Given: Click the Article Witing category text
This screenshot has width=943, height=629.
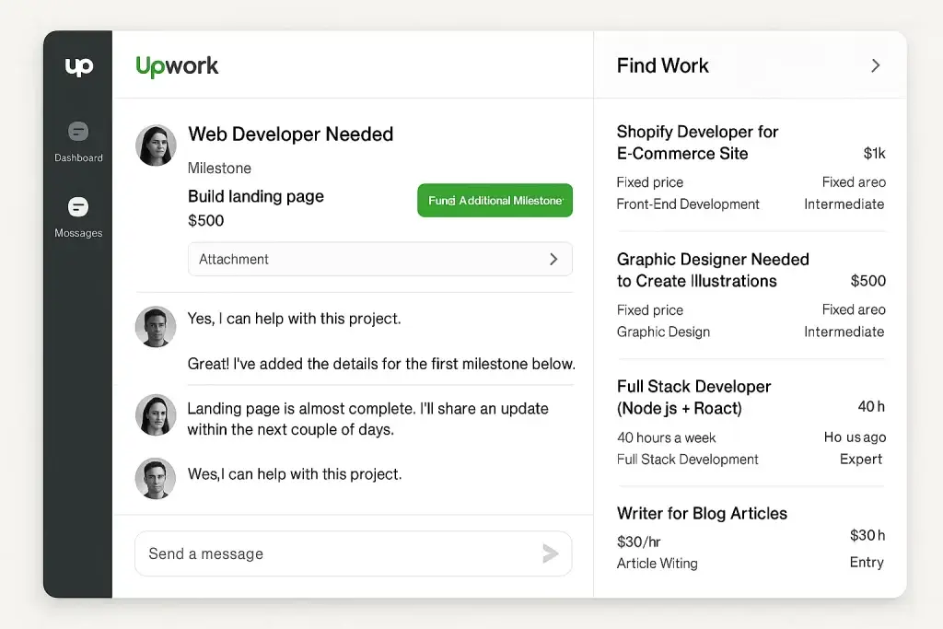Looking at the screenshot, I should pos(658,564).
